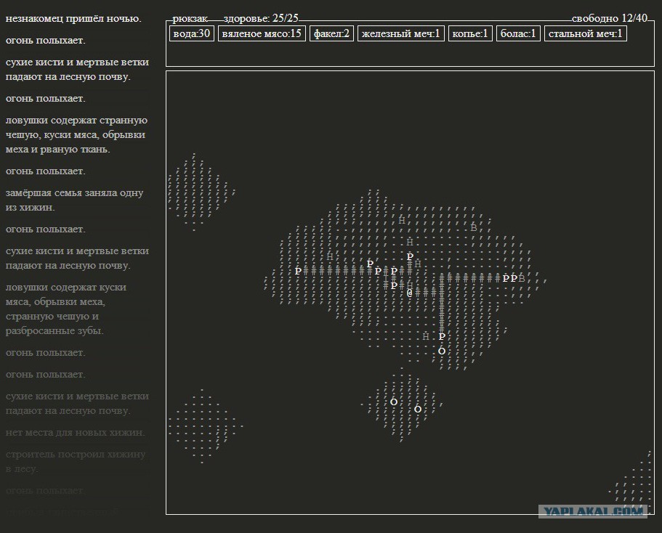Click the H symbol directly above @ marker

point(410,285)
